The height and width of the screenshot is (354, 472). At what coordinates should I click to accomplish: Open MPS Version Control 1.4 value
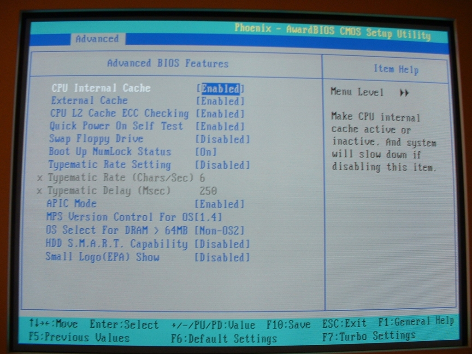pyautogui.click(x=208, y=217)
